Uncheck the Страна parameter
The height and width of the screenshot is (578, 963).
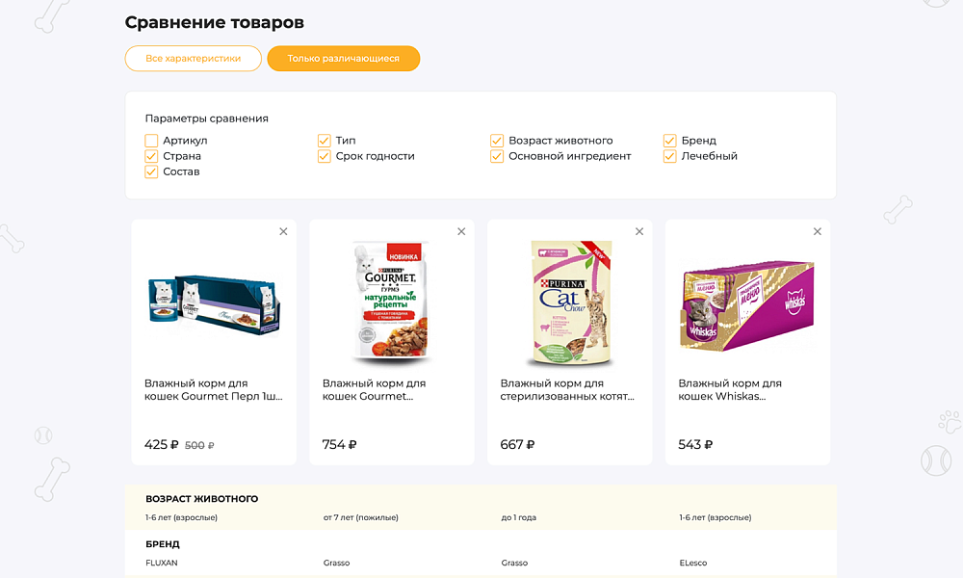tap(151, 156)
